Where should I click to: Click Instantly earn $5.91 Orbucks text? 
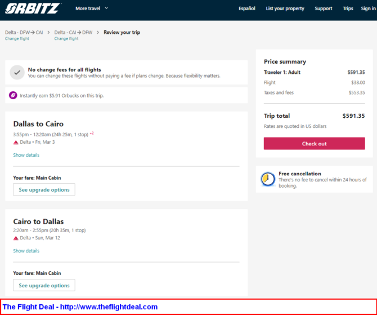(62, 96)
